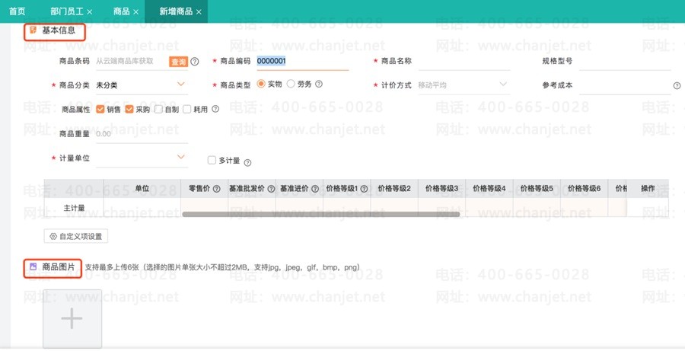
Task: Go to the 首页 tab
Action: [x=17, y=11]
